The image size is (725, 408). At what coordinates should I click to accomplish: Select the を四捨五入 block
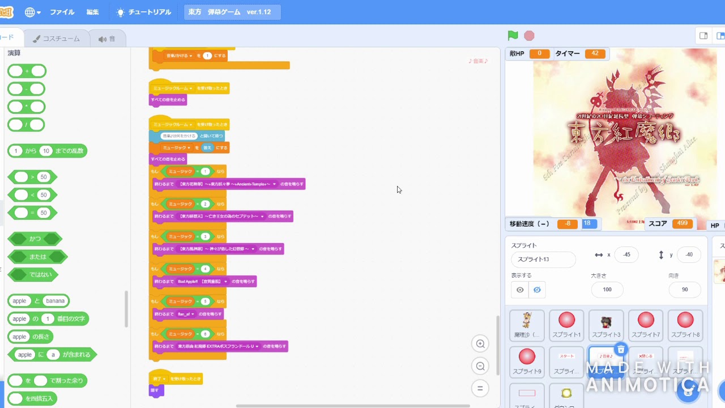click(32, 398)
